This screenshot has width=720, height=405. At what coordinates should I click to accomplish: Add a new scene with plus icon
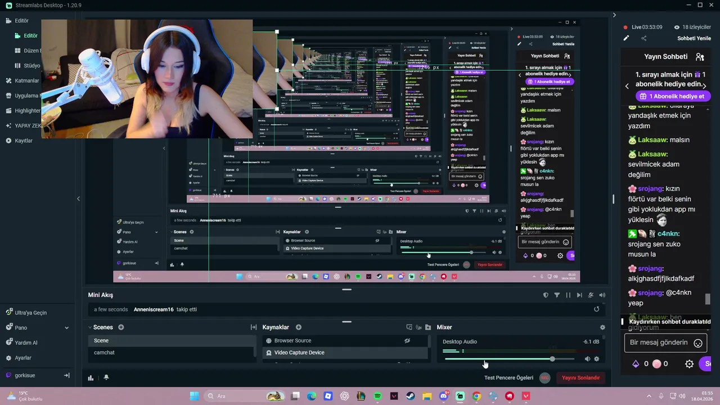[x=121, y=327]
